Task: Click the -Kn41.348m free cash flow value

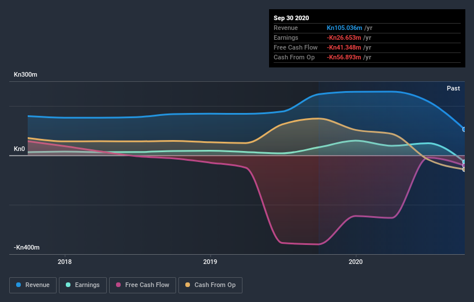Action: click(x=344, y=47)
